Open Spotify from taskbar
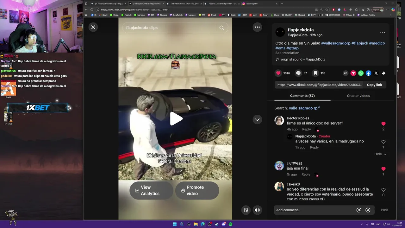This screenshot has height=228, width=405. click(x=230, y=224)
